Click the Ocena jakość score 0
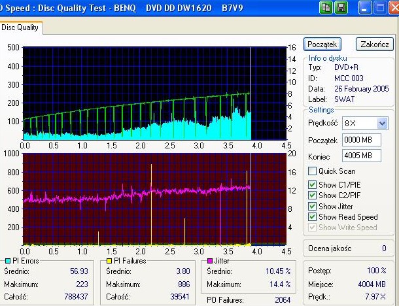 384,248
